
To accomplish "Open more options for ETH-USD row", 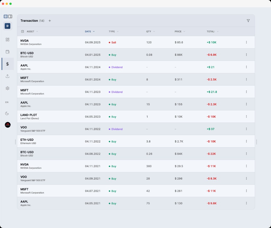I will [246, 141].
